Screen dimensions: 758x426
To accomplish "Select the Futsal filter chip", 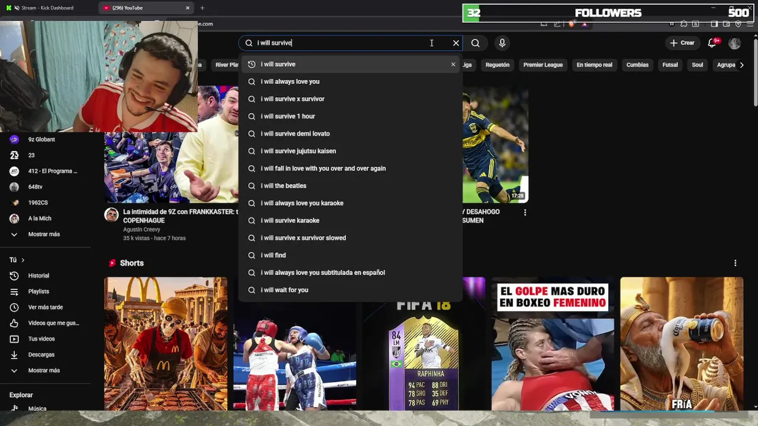I will [670, 64].
